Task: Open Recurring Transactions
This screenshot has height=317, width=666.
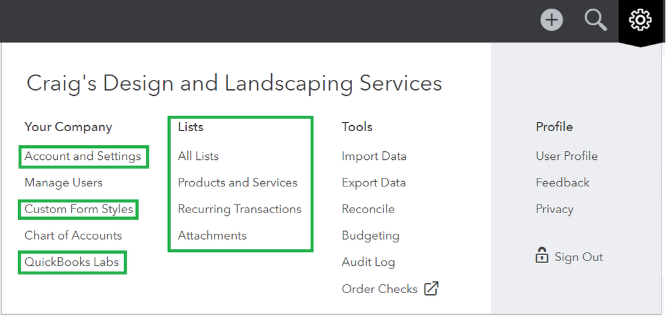Action: coord(239,209)
